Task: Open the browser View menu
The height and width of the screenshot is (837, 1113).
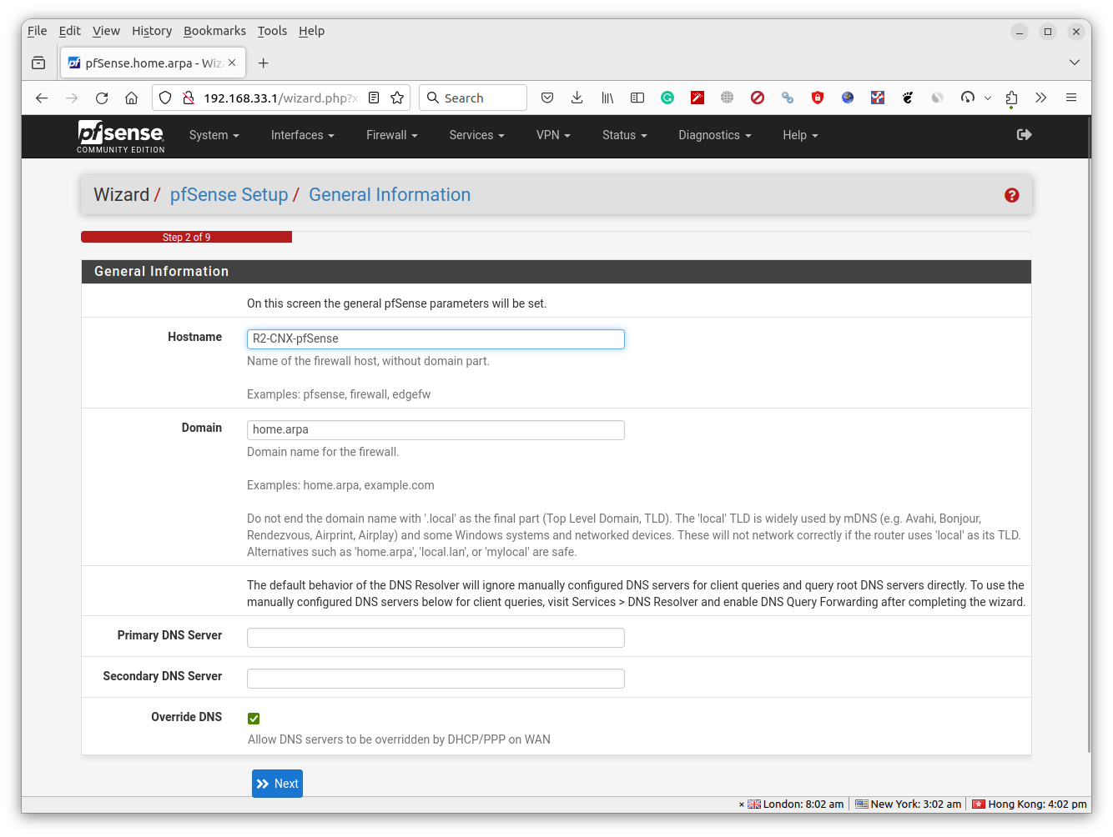Action: (106, 31)
